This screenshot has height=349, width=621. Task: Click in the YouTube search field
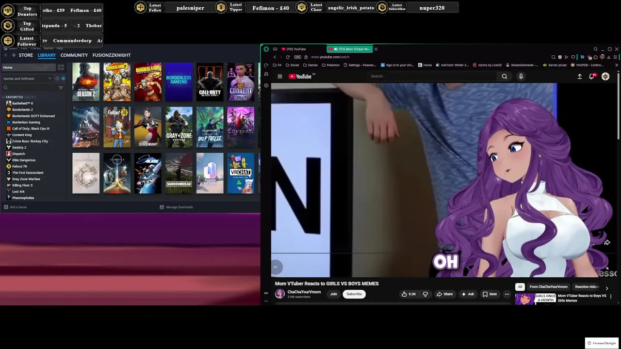[433, 76]
